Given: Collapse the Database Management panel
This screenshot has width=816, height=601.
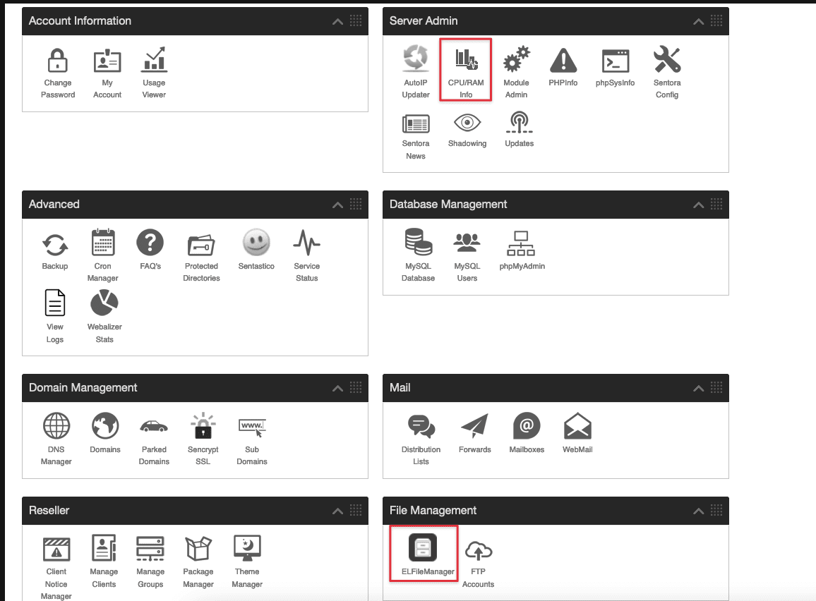Looking at the screenshot, I should 698,205.
